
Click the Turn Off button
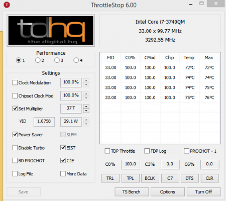click(204, 192)
